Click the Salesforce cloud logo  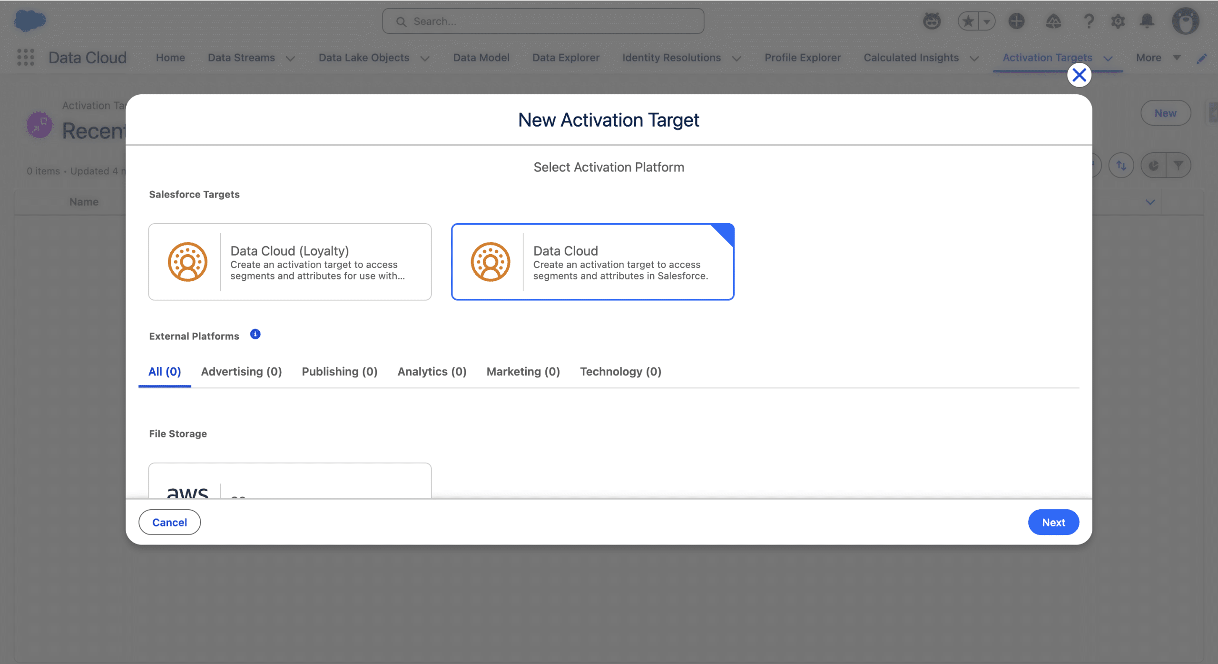(29, 21)
